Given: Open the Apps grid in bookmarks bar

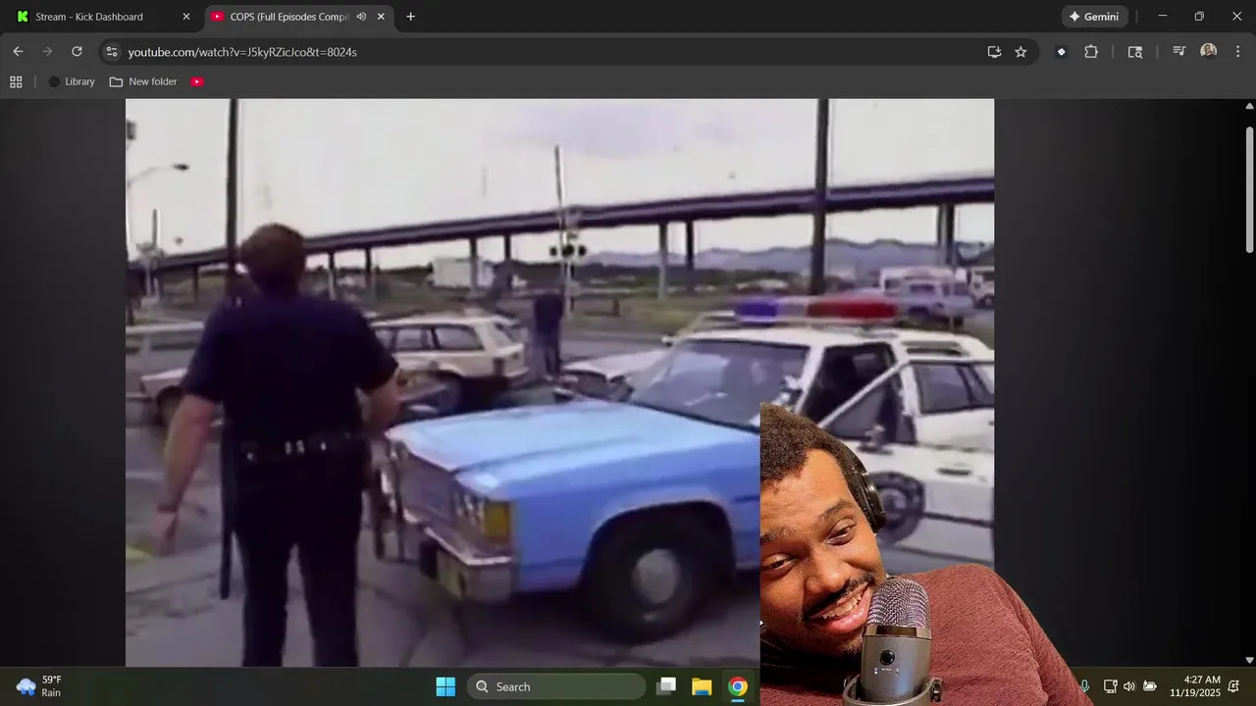Looking at the screenshot, I should click(16, 82).
